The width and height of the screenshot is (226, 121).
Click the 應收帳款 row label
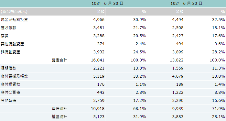(8, 28)
